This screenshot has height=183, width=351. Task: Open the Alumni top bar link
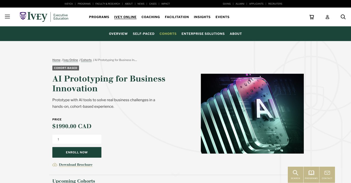tap(240, 4)
